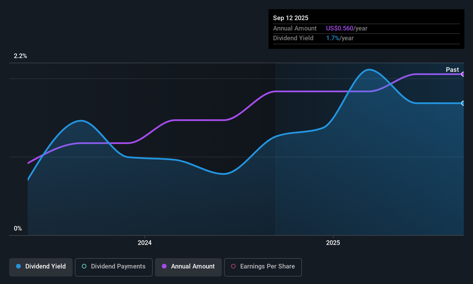The height and width of the screenshot is (284, 473).
Task: Click the teal Dividend Payments legend circle
Action: click(84, 266)
